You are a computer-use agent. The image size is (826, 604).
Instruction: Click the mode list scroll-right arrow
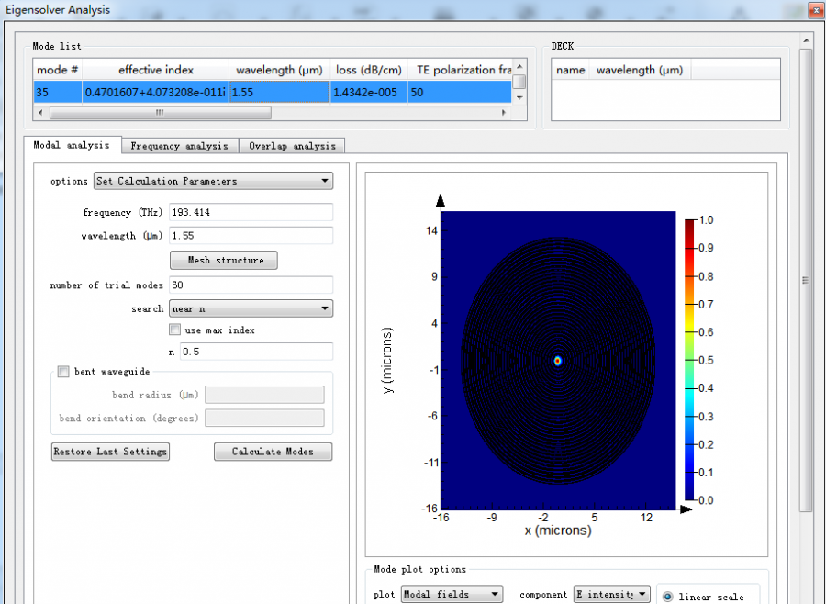pyautogui.click(x=504, y=113)
